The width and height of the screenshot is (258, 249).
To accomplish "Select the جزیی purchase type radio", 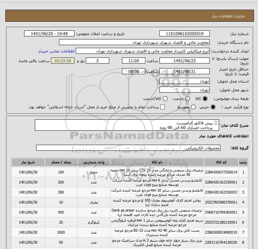I will pyautogui.click(x=213, y=107).
